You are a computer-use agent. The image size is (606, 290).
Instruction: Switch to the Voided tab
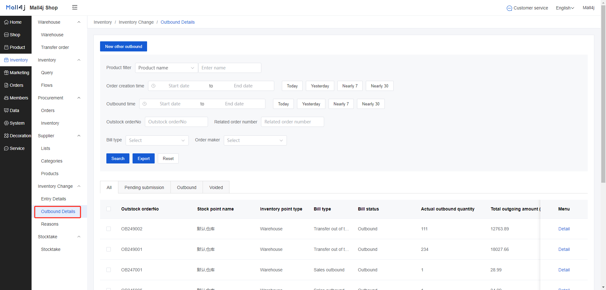216,187
